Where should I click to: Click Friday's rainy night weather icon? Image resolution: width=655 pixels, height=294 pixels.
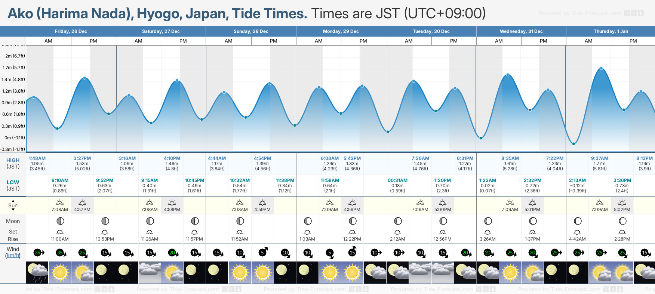pos(37,272)
